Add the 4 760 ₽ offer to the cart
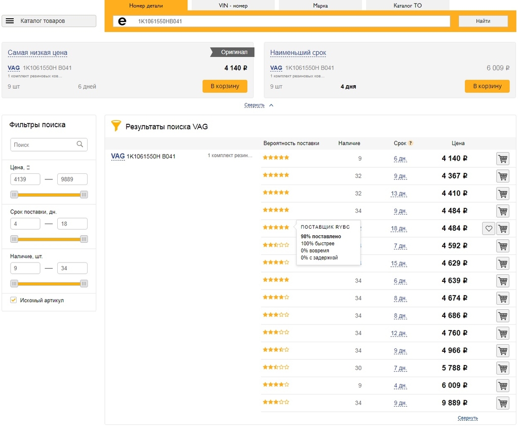 [503, 333]
